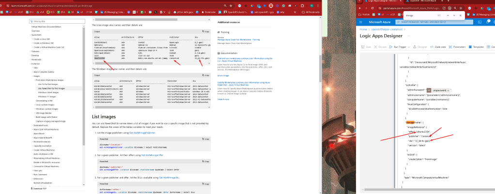Open Create a Virtual Machine Scale Set item
Viewport: 495px width, 194px height.
click(x=49, y=47)
